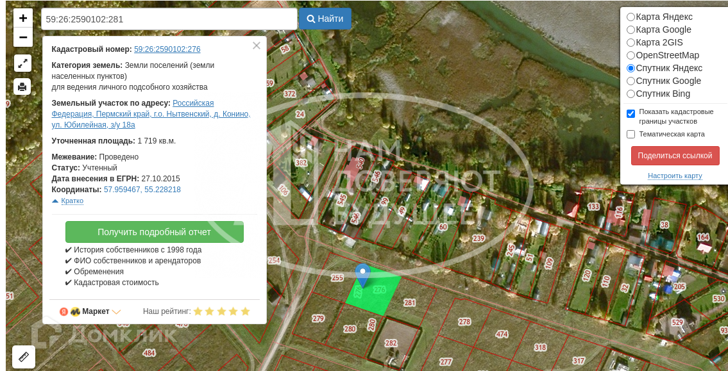Enable the Тематическая карта checkbox
Screen dimensions: 728x371
(x=631, y=135)
